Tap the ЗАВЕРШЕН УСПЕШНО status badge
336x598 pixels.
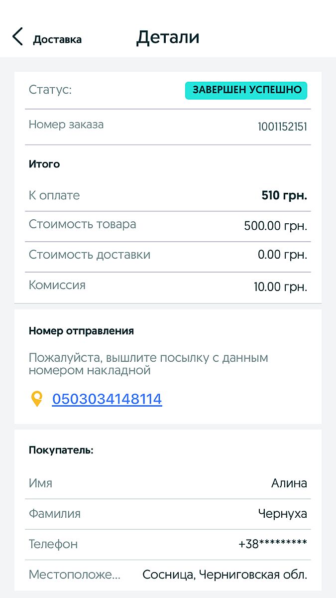tap(246, 90)
